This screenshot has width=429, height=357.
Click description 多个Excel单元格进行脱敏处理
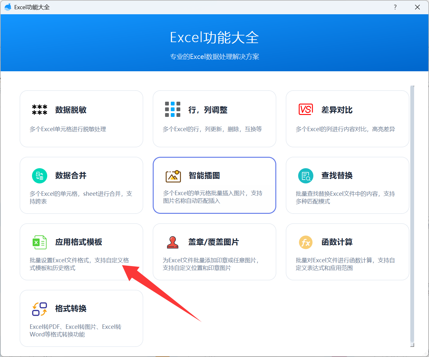68,129
